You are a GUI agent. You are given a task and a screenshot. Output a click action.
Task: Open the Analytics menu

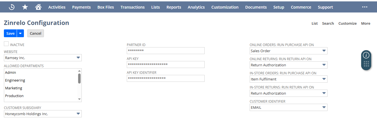pos(196,7)
